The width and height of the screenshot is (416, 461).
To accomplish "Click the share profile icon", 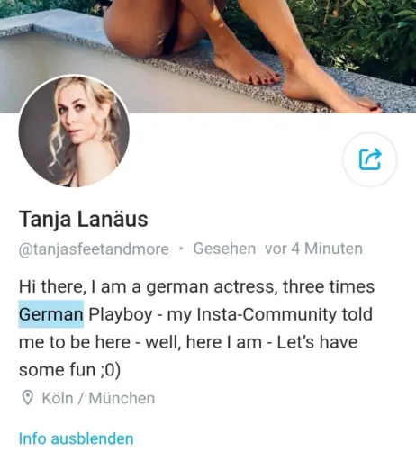I will pyautogui.click(x=370, y=159).
